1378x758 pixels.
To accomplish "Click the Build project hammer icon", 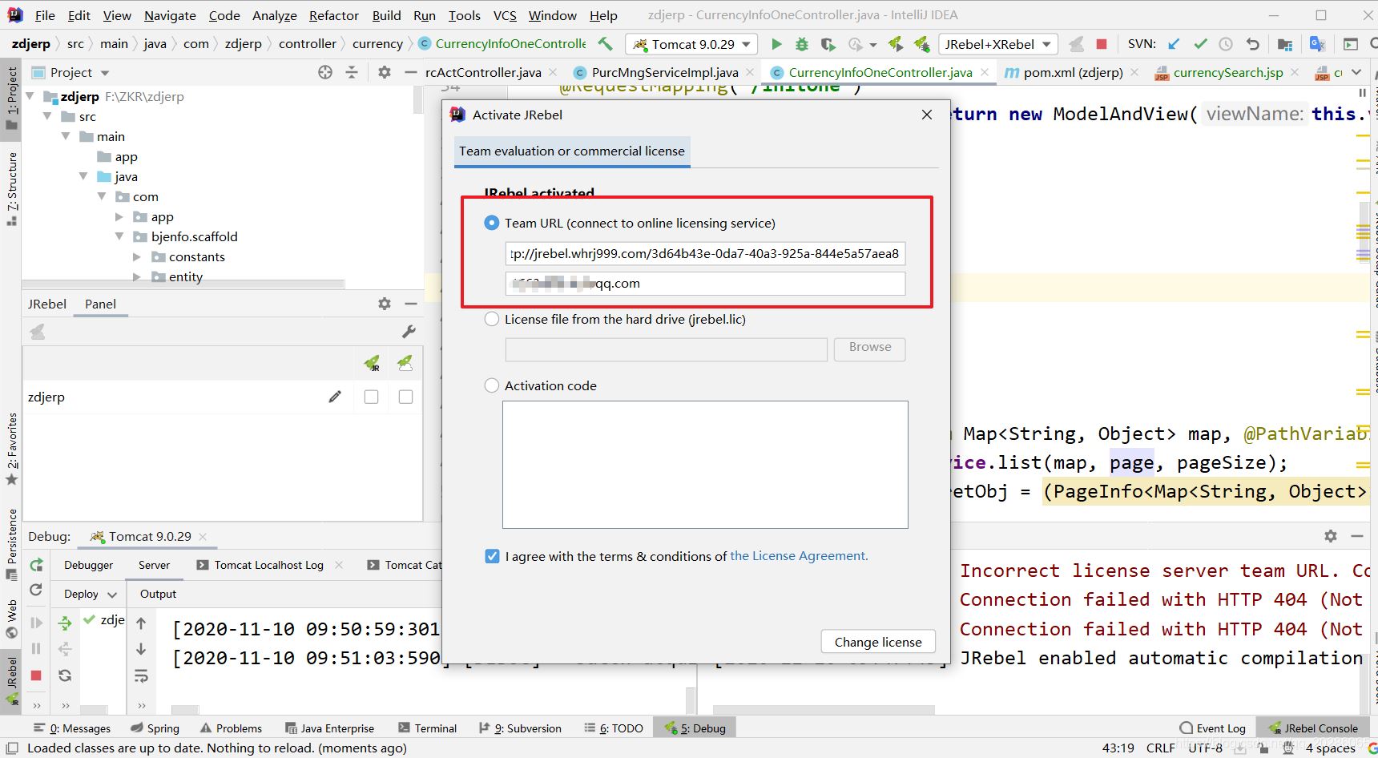I will [x=606, y=44].
